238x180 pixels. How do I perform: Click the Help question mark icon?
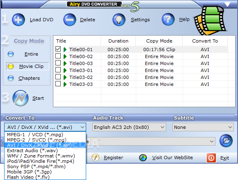pyautogui.click(x=168, y=19)
